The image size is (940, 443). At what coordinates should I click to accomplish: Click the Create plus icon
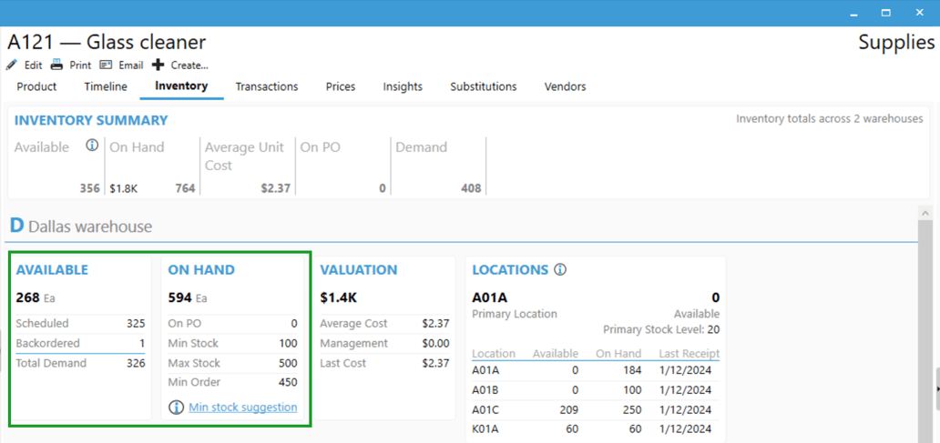[158, 65]
